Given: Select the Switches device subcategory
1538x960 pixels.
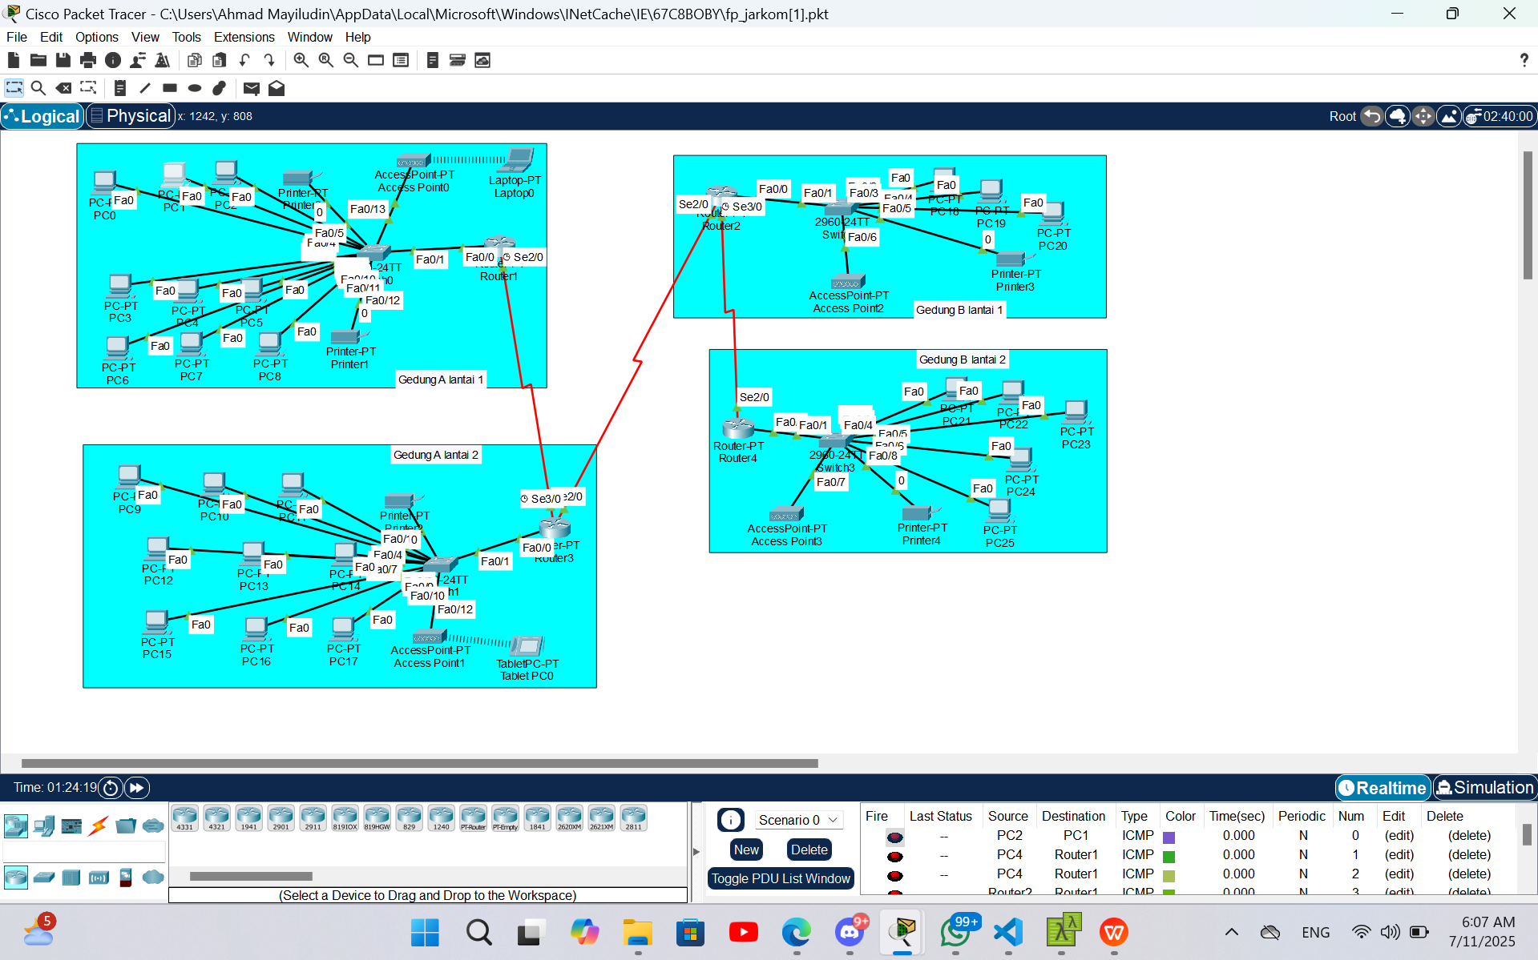Looking at the screenshot, I should coord(44,878).
